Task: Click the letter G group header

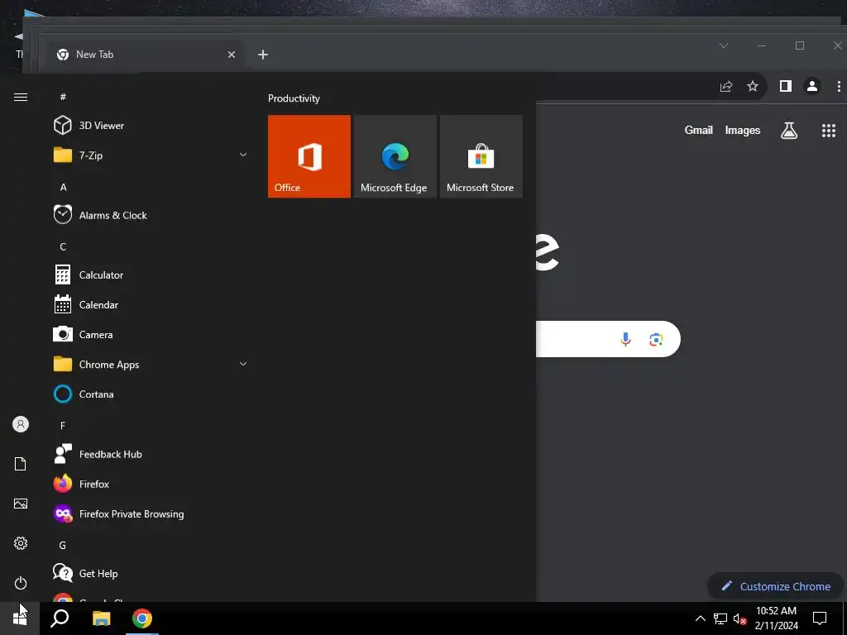Action: point(63,546)
